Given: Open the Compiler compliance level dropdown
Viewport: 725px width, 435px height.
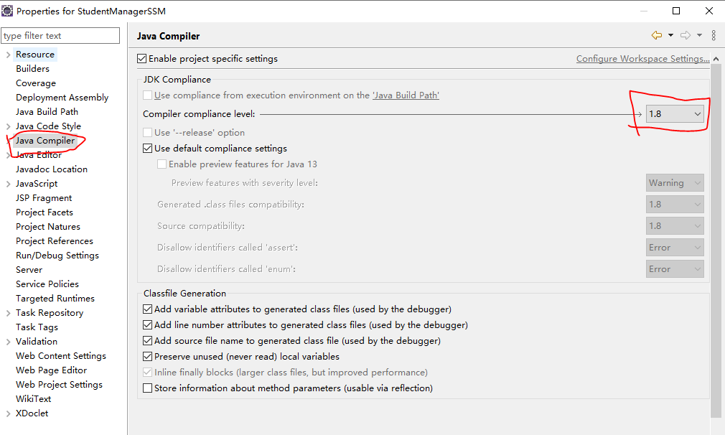Looking at the screenshot, I should tap(675, 113).
